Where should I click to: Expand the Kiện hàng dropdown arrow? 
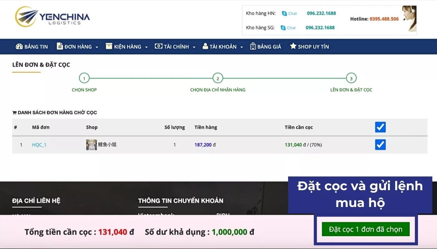coord(146,47)
